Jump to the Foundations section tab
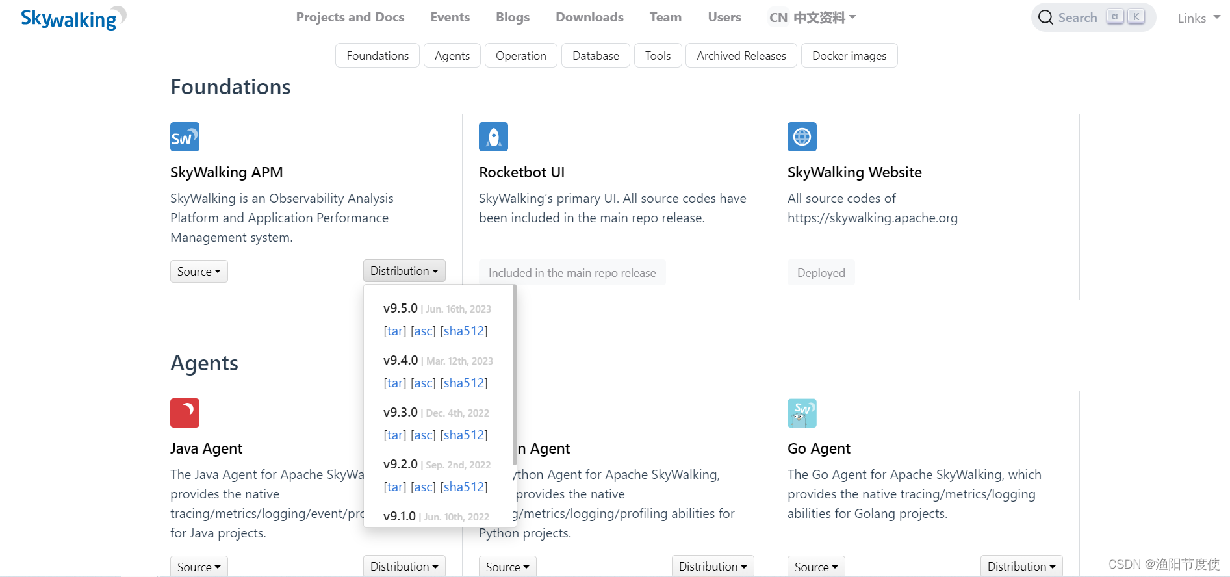Screen dimensions: 1230x577 [378, 55]
